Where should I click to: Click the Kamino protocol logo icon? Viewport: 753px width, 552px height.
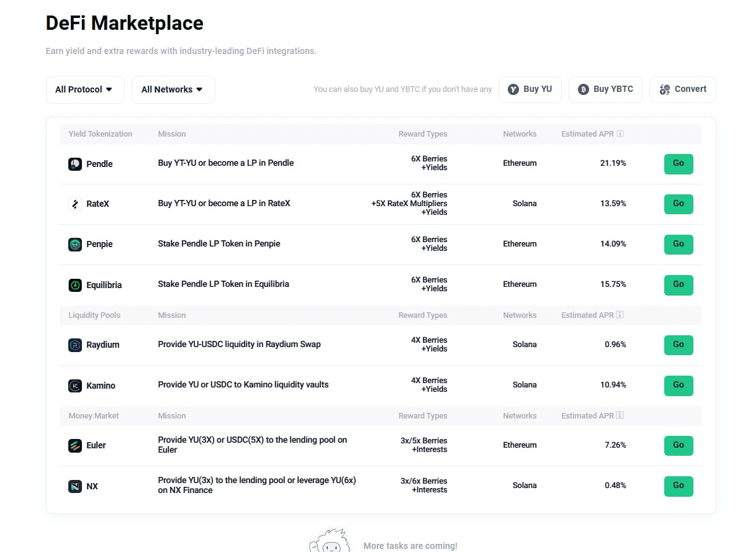[75, 386]
